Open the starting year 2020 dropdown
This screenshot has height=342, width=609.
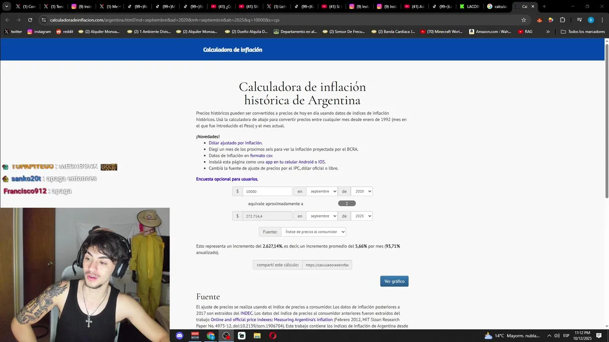pyautogui.click(x=362, y=191)
